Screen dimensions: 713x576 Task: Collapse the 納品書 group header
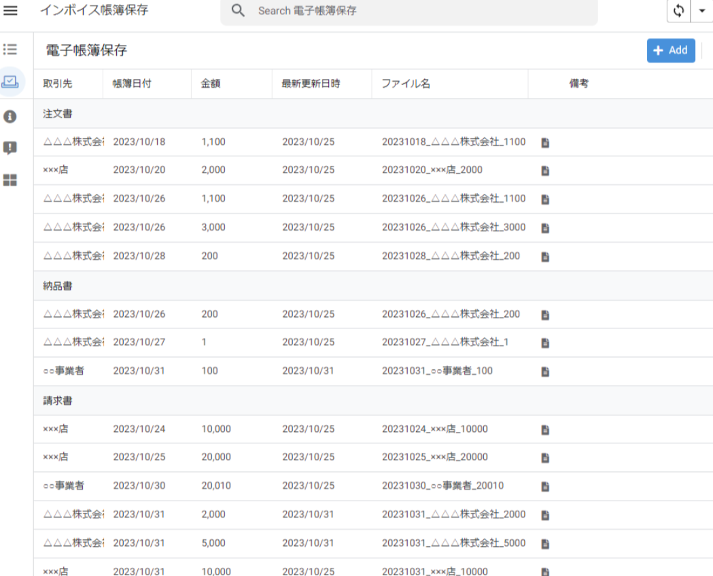coord(58,286)
